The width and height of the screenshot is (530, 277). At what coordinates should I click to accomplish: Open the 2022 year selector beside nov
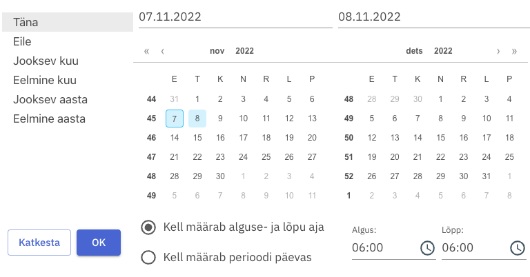point(245,51)
